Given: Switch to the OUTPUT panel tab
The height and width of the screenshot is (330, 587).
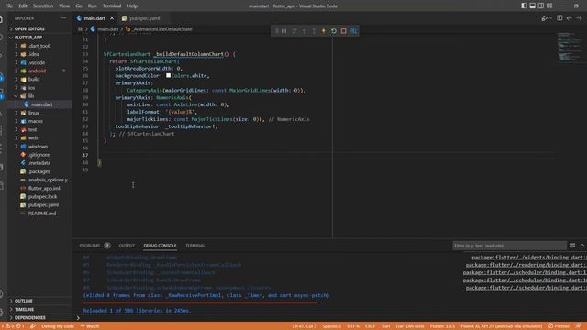Looking at the screenshot, I should 127,246.
